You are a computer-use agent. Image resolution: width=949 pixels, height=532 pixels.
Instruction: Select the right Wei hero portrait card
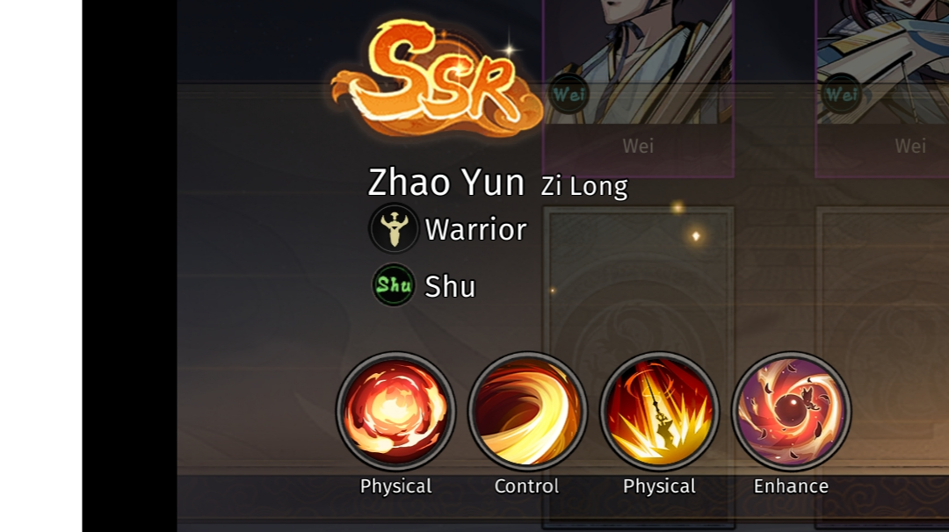click(x=882, y=89)
